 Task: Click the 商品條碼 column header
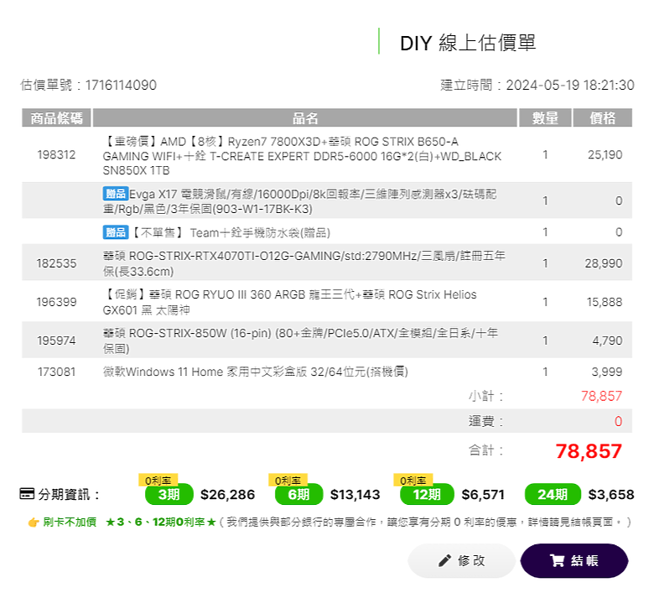click(x=56, y=117)
